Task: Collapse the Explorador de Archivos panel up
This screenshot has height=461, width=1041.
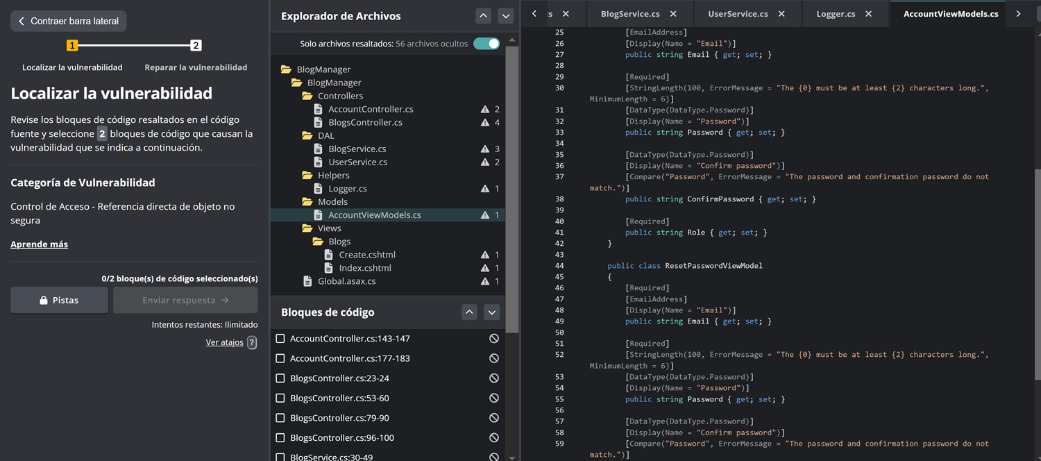Action: pos(483,16)
